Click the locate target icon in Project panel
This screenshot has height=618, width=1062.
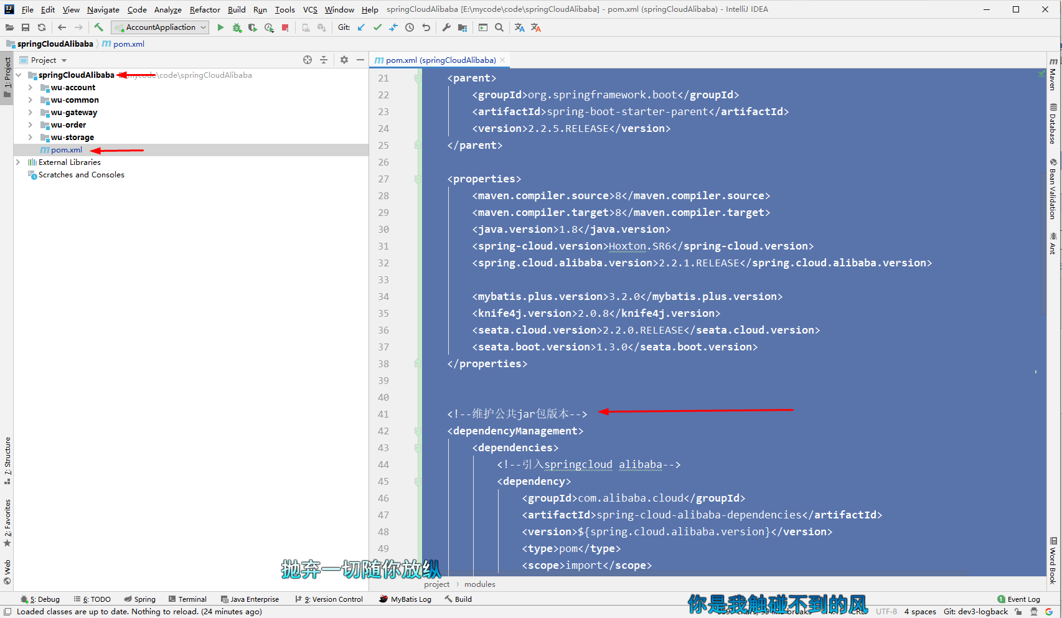click(x=308, y=60)
